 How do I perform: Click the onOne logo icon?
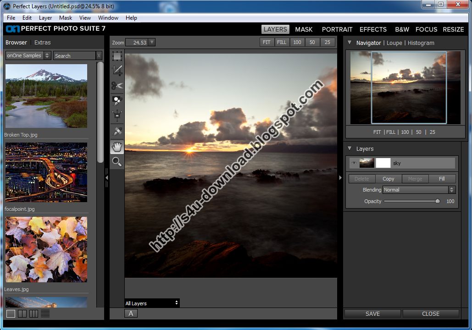tap(13, 29)
